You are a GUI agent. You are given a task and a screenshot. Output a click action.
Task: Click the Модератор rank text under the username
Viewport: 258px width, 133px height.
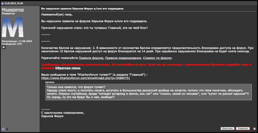click(9, 13)
